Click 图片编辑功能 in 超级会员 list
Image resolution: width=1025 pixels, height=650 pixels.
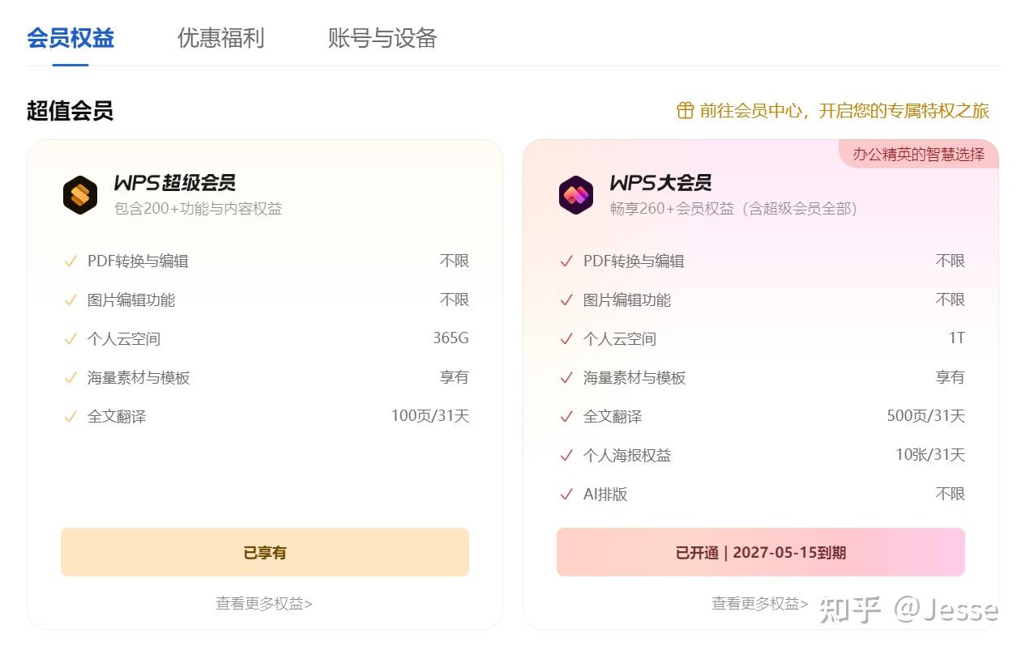coord(131,300)
